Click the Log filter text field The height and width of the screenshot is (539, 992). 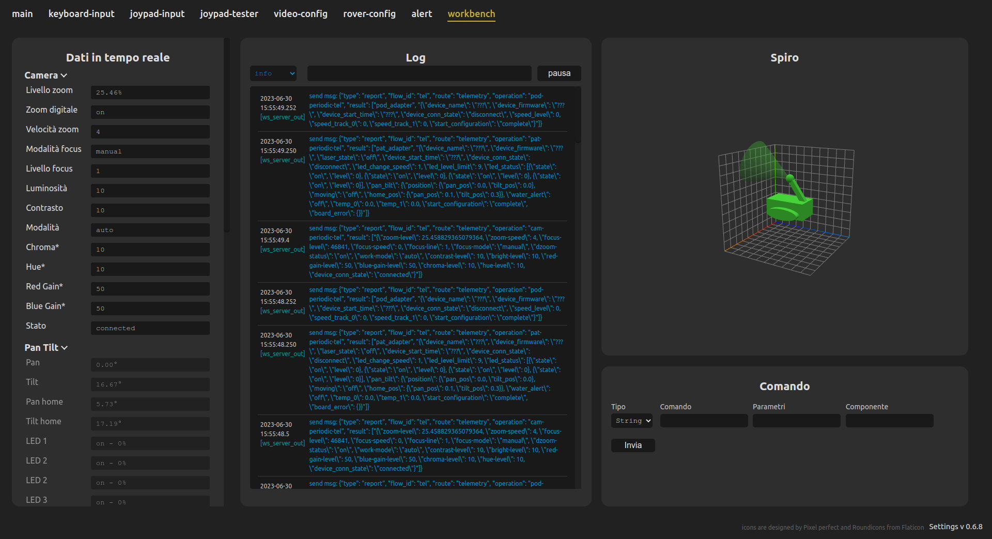click(x=419, y=73)
